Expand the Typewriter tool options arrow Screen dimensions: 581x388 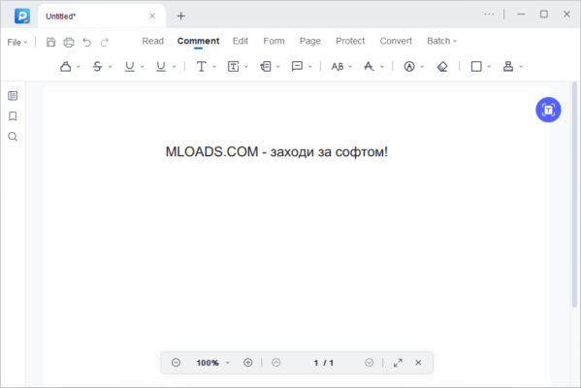pos(213,67)
